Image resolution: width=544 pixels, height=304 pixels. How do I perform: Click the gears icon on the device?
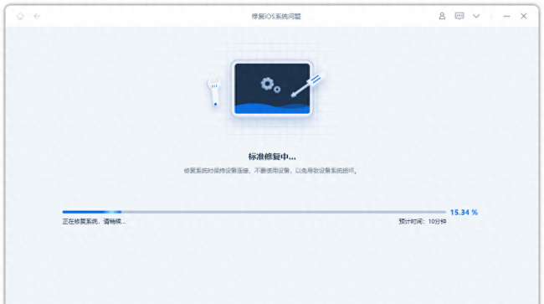(x=270, y=85)
